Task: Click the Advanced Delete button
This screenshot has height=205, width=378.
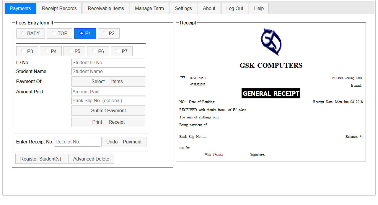Action: coord(91,159)
